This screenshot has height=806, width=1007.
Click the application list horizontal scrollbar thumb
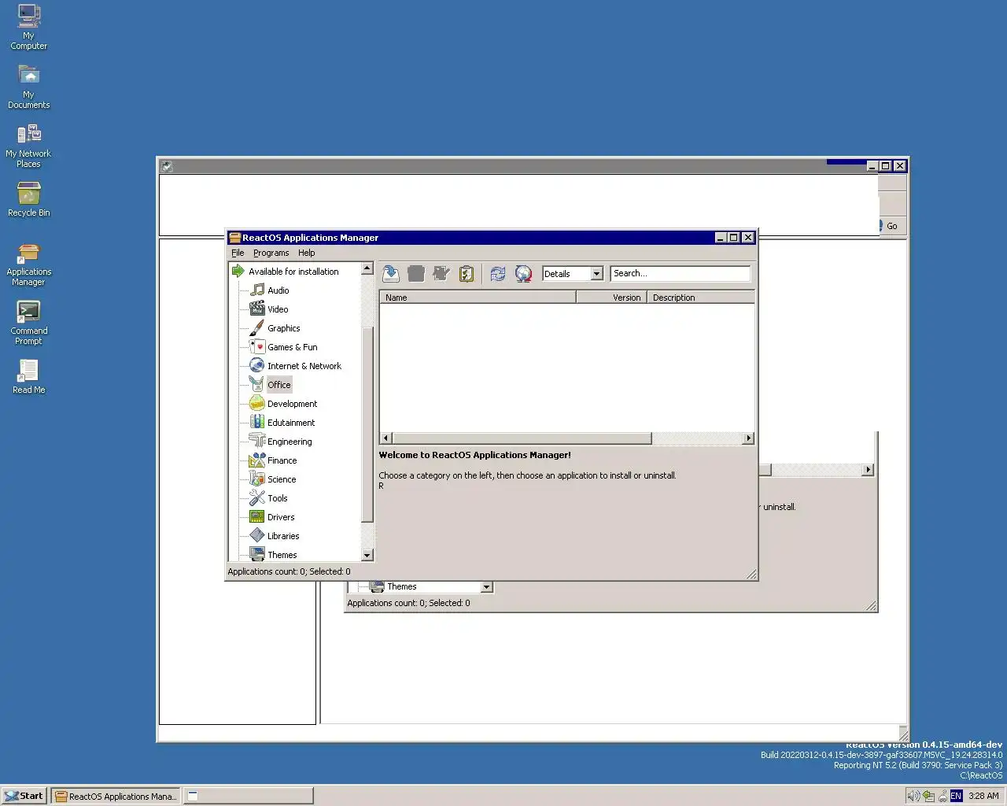522,438
